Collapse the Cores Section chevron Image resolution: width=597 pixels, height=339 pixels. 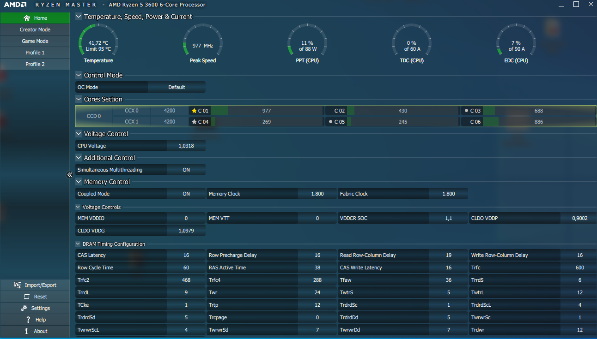tap(79, 99)
